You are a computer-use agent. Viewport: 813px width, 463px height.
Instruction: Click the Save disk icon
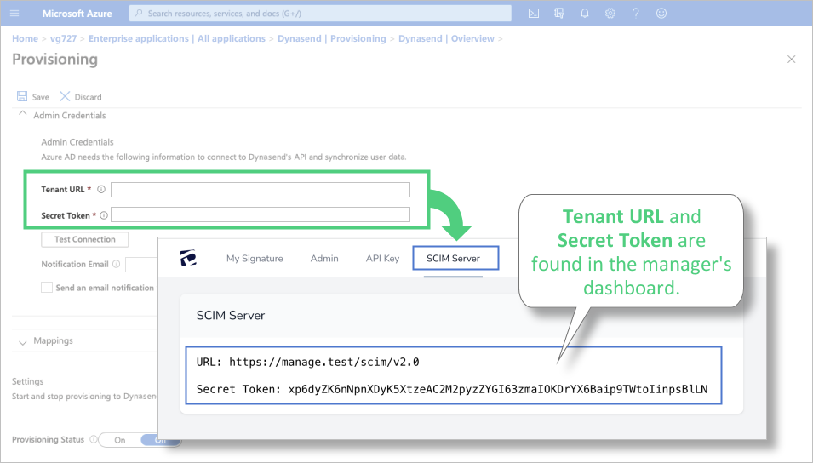(22, 96)
